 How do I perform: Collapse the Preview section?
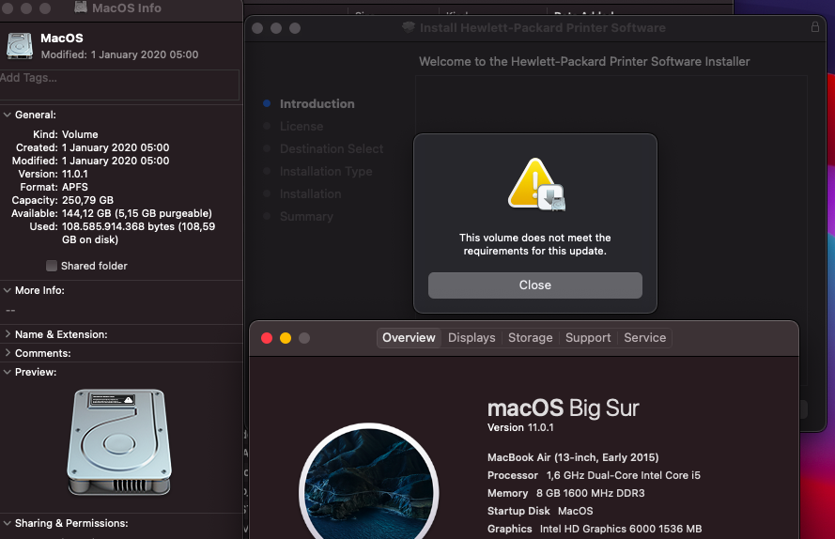coord(8,372)
